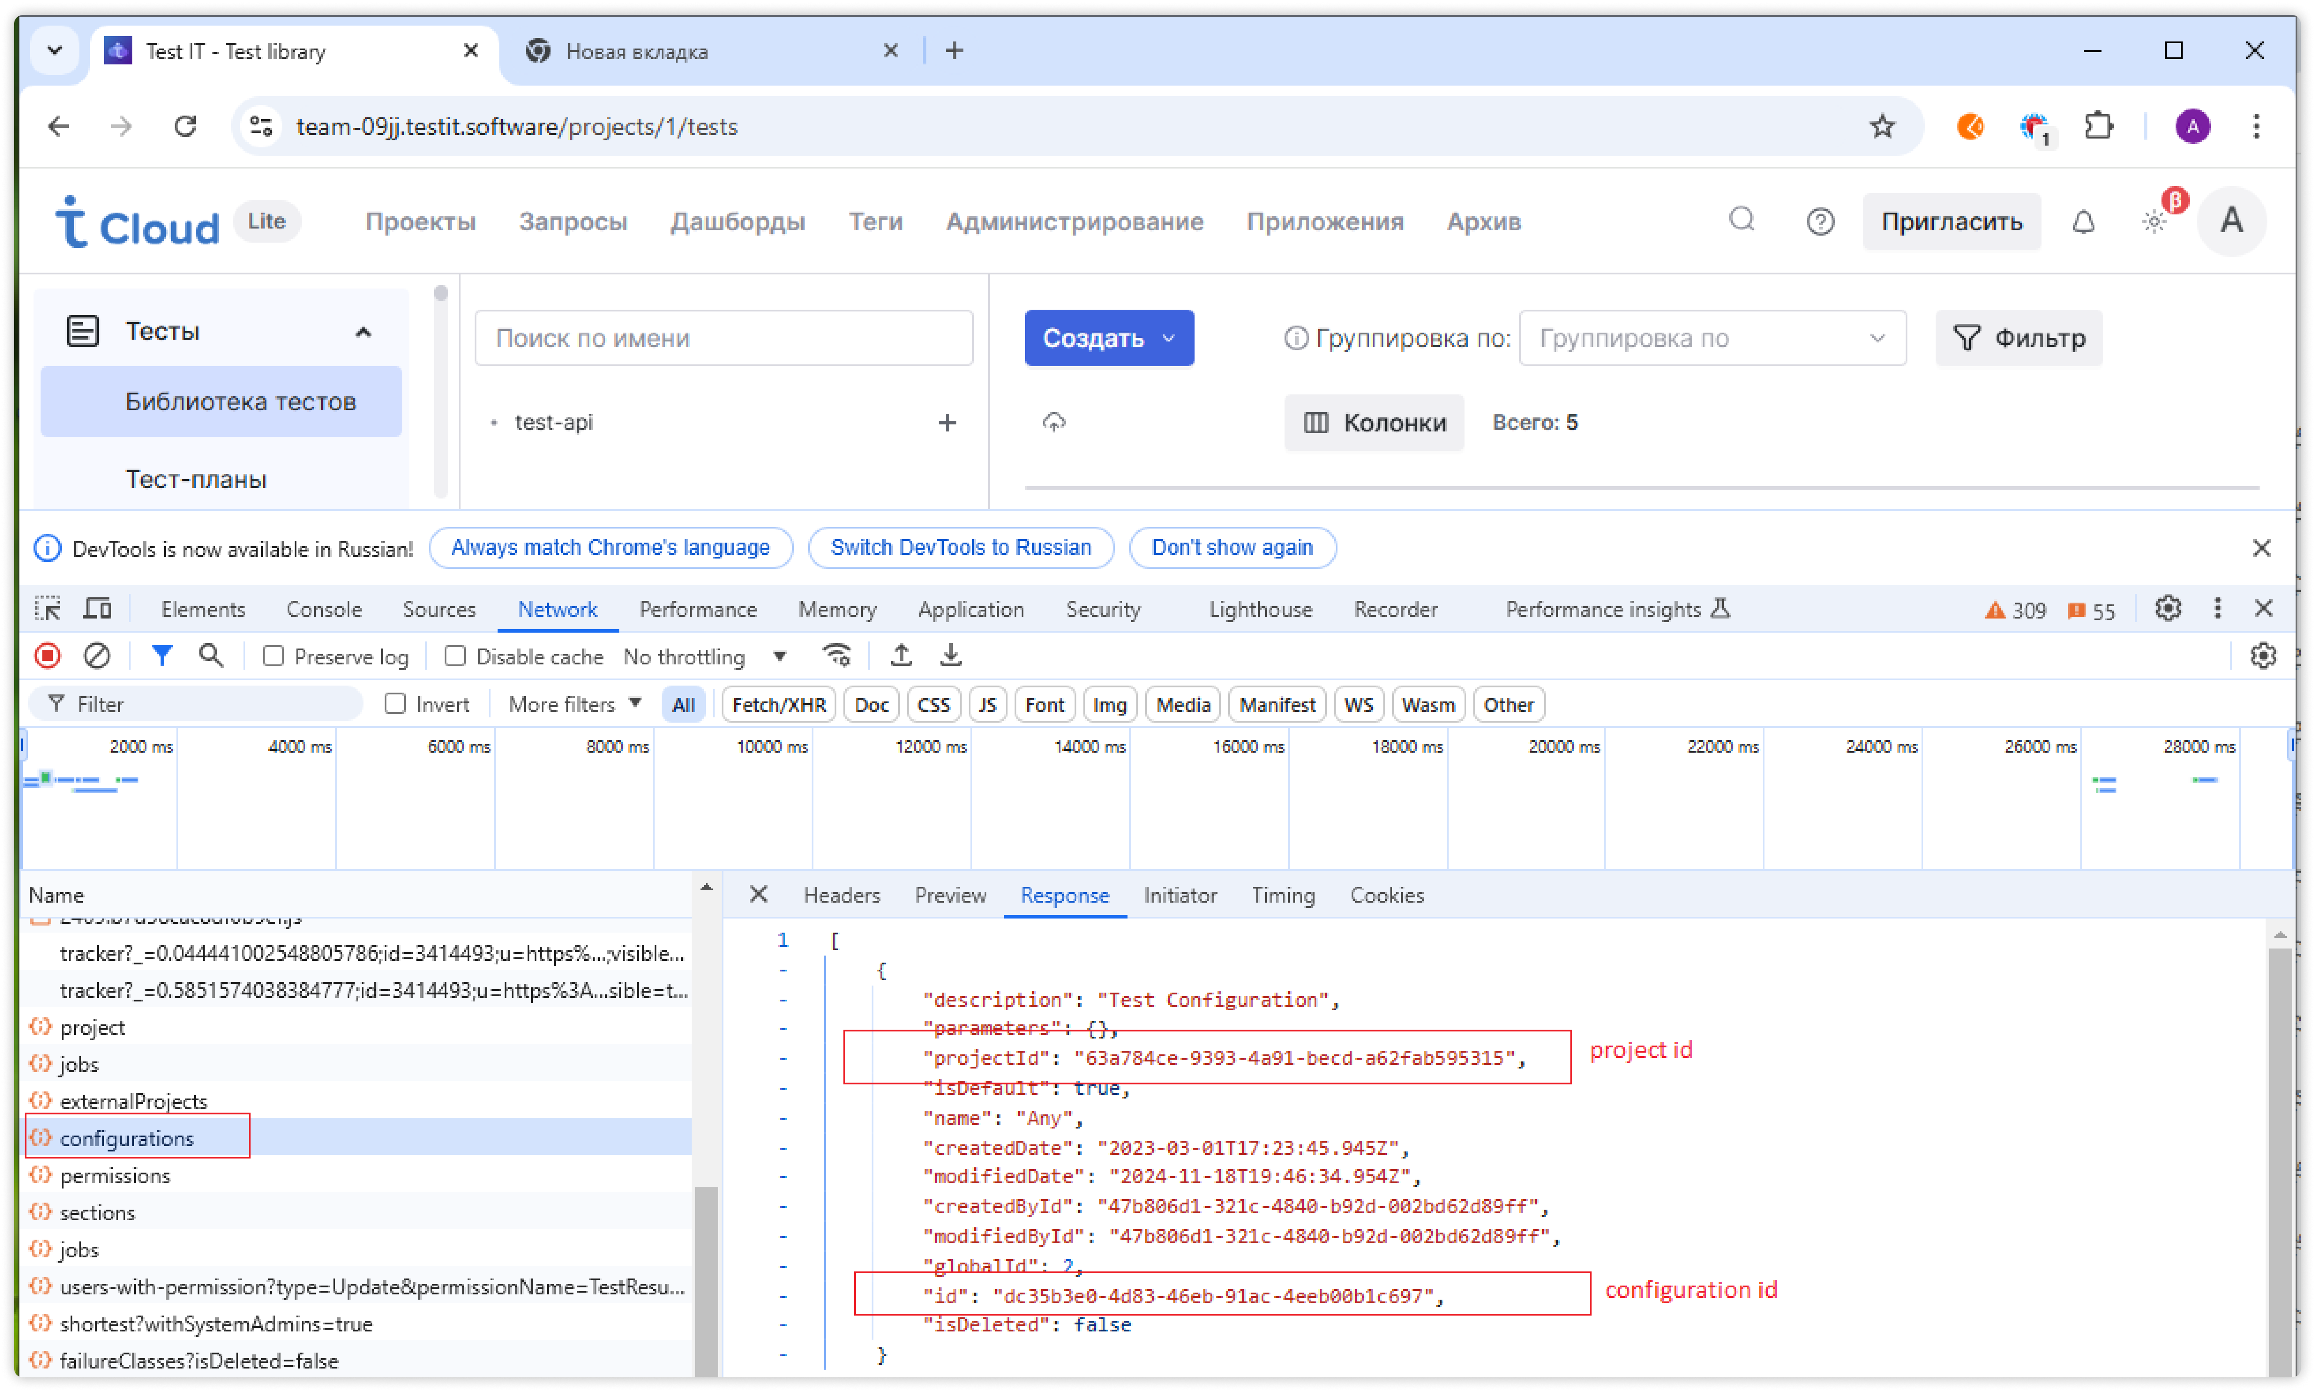The image size is (2315, 1391).
Task: Open network search magnifier icon
Action: point(211,656)
